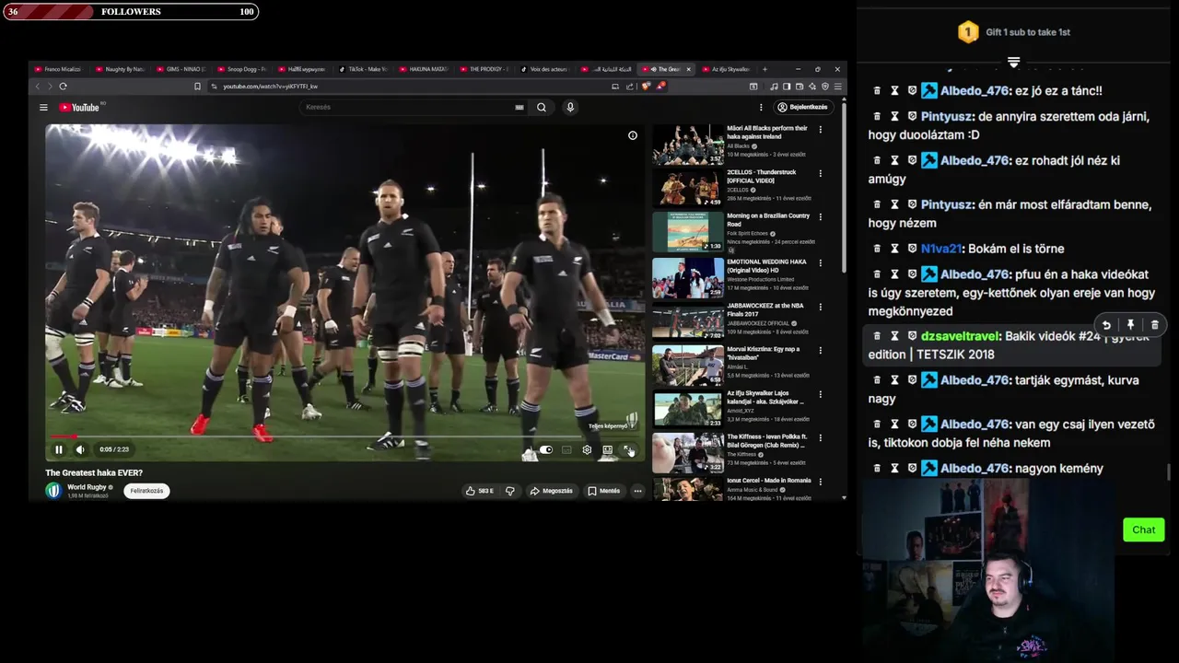Open the info card icon on the video
Viewport: 1179px width, 663px height.
click(633, 135)
